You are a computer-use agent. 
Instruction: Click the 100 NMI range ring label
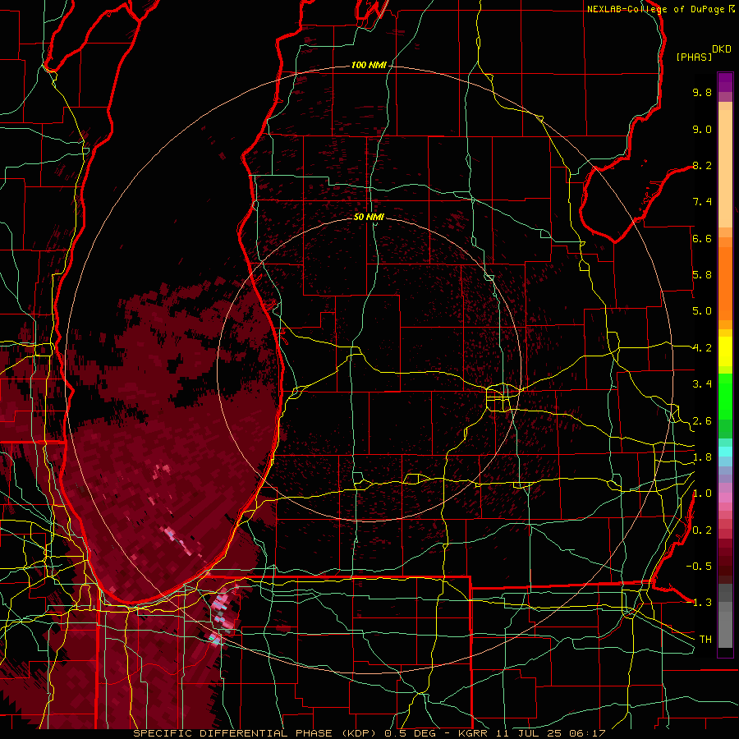[369, 65]
